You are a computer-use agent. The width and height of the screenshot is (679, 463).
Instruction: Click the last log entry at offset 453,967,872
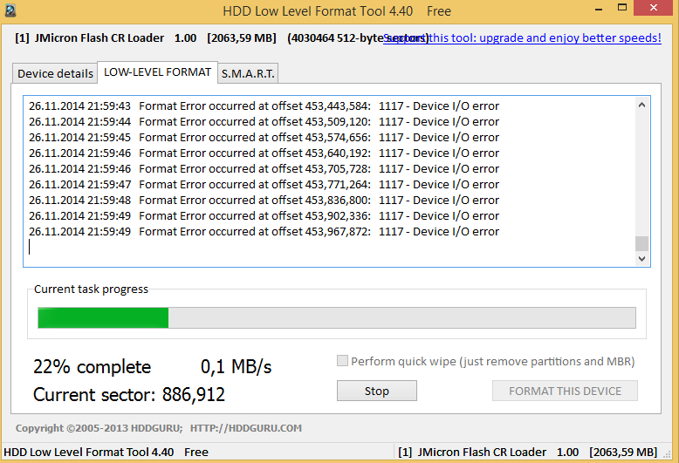[x=264, y=232]
